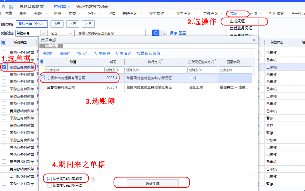Toggle the dialog's select-all header checkbox

tap(42, 62)
